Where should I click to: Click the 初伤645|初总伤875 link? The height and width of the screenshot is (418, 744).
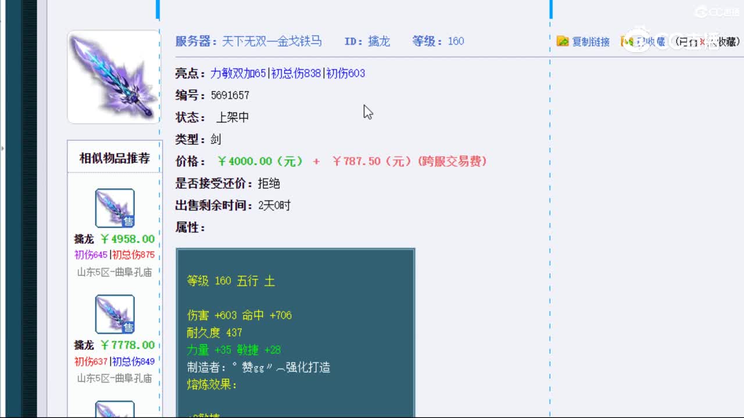(x=113, y=254)
